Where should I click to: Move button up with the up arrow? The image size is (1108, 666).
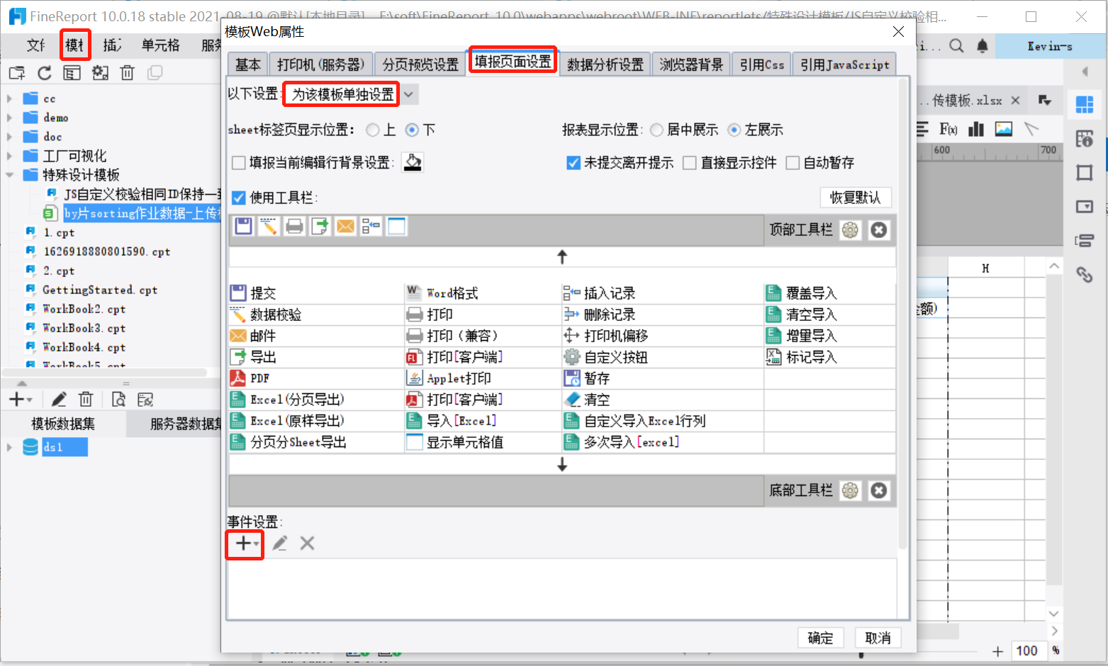click(562, 256)
